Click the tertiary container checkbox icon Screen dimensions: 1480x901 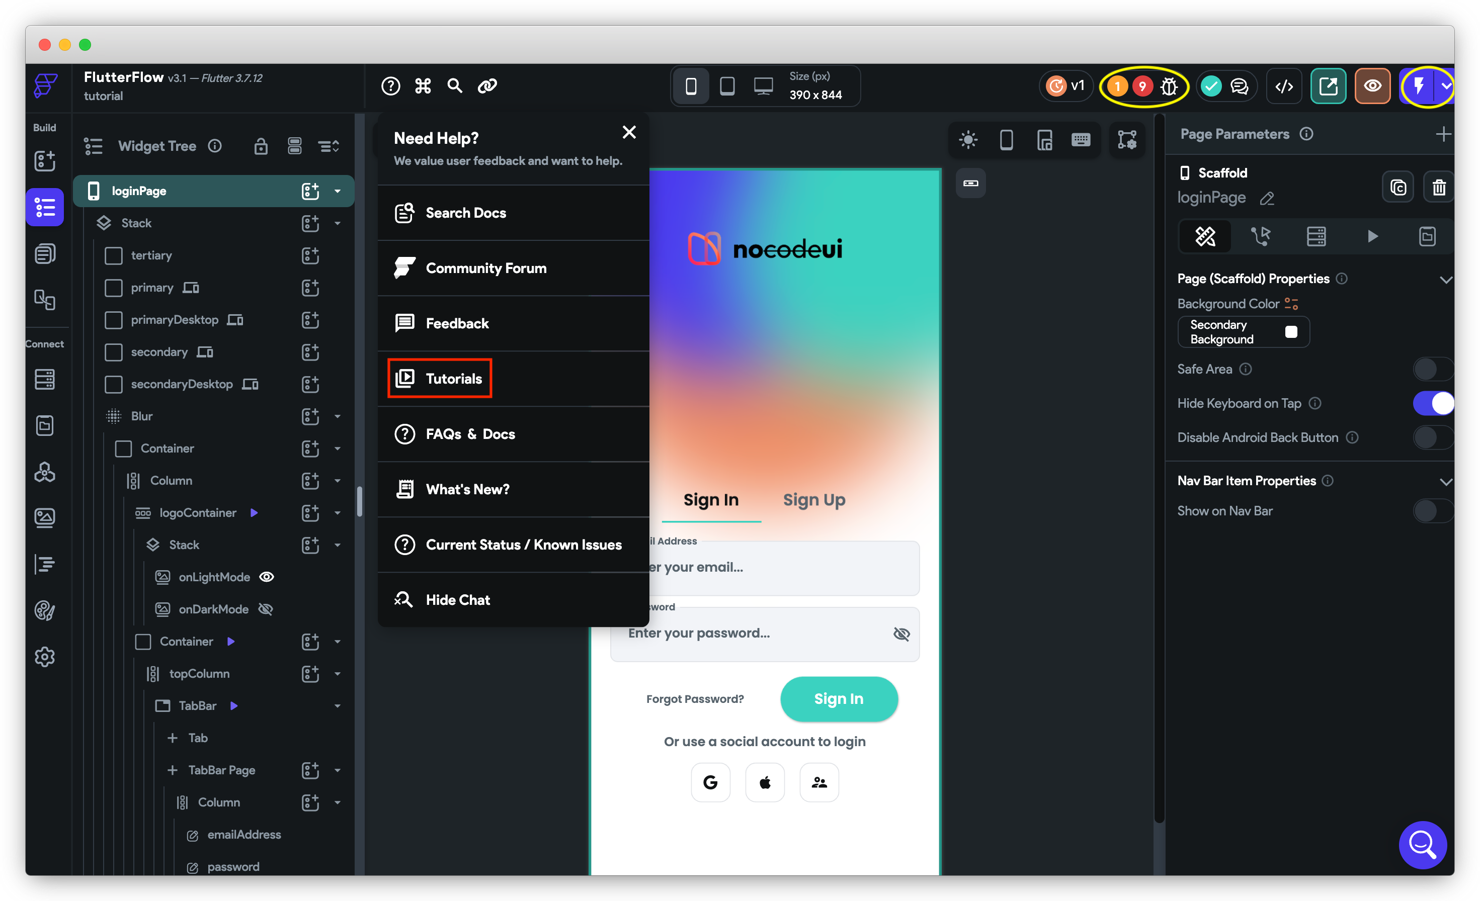113,256
